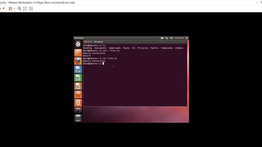The image size is (262, 147).
Task: Click the Send Ctrl+Alt+Del toolbar icon
Action: (x=19, y=9)
